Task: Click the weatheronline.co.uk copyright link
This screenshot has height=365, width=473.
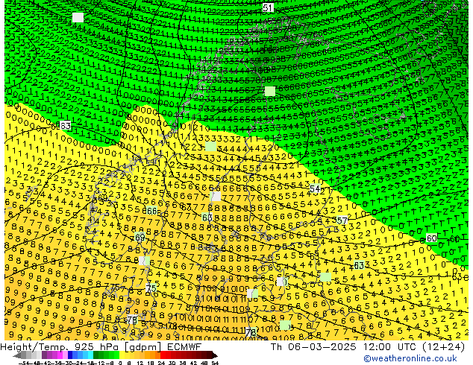Action: pyautogui.click(x=410, y=358)
